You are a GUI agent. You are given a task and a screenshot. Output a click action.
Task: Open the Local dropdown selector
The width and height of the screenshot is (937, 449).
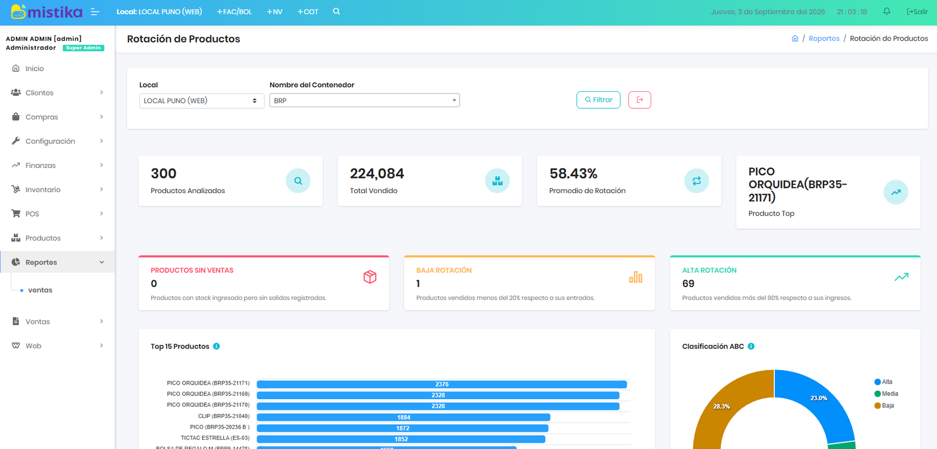[201, 101]
